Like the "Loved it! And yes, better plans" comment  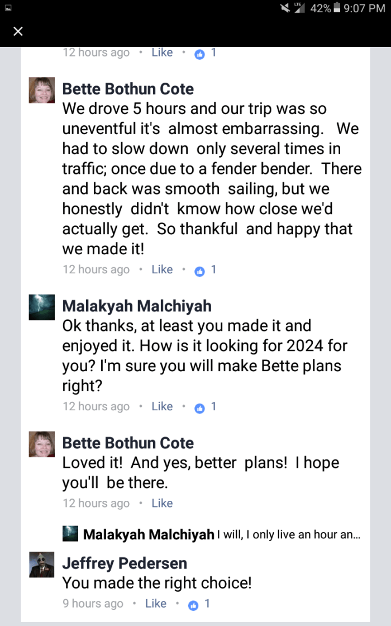pos(162,503)
